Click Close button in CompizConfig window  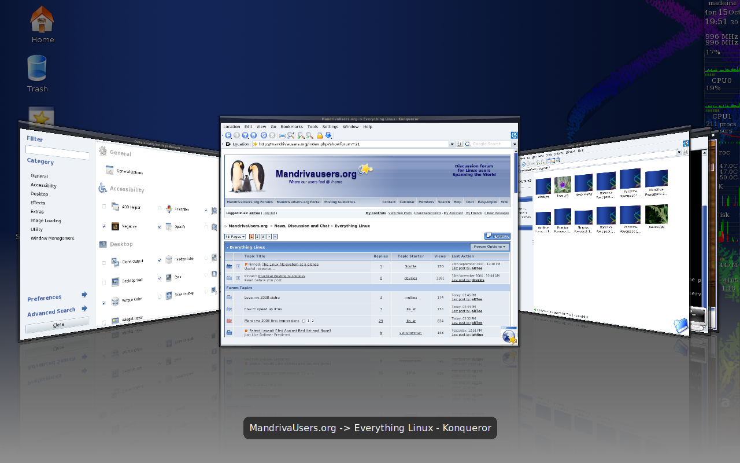(x=57, y=325)
